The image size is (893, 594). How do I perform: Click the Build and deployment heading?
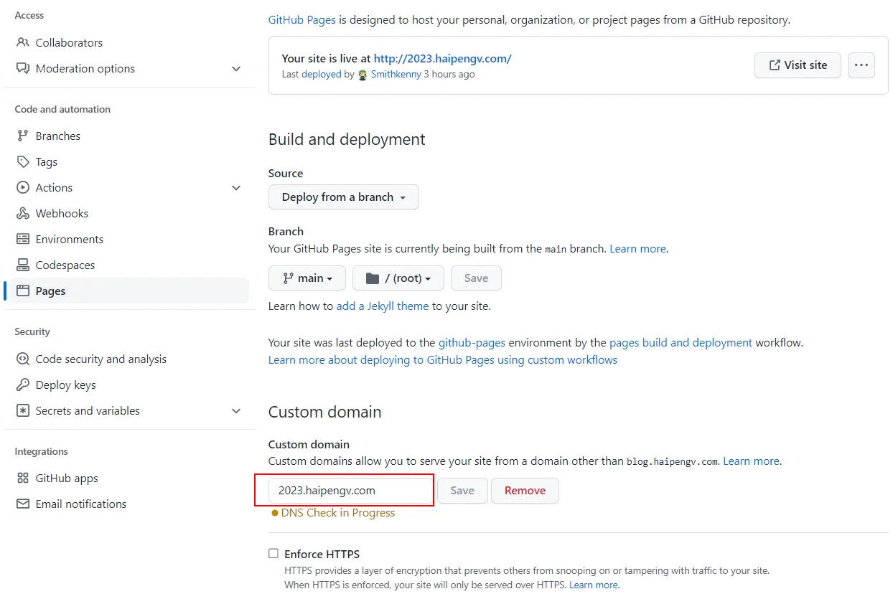(347, 139)
